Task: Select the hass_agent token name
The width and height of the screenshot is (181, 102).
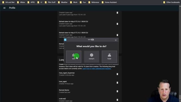Action: click(x=63, y=82)
